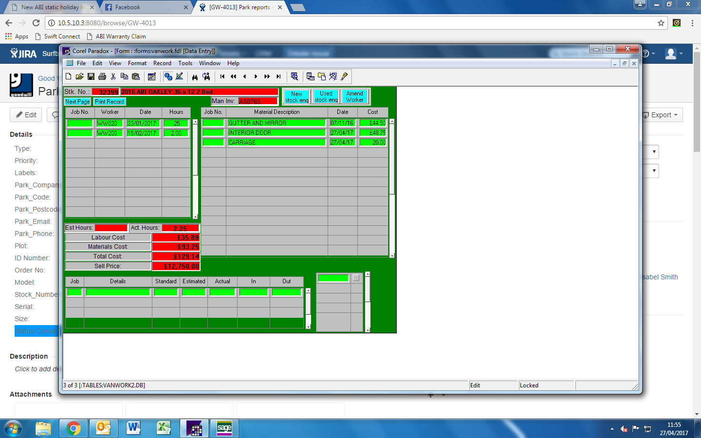Viewport: 701px width, 438px height.
Task: Jump to the last record
Action: click(278, 76)
